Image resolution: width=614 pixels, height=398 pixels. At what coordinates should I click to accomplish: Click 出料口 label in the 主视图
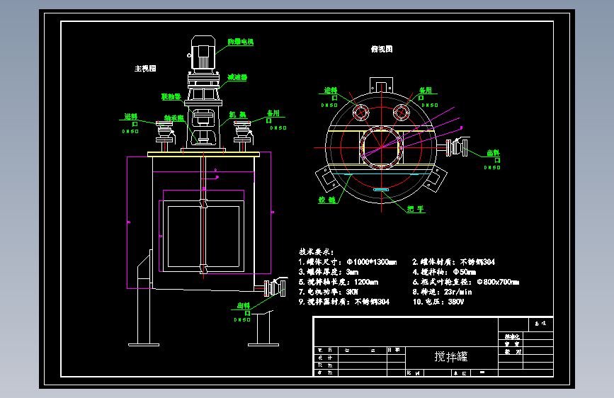coord(243,309)
